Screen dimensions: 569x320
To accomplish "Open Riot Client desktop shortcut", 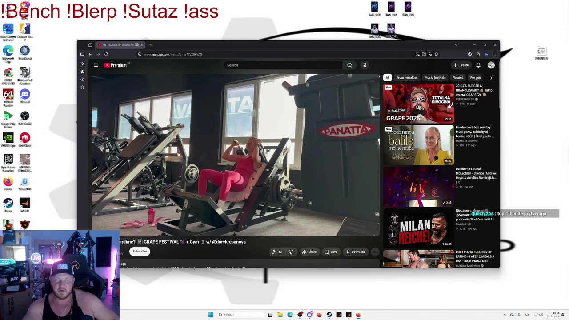I will [x=25, y=140].
